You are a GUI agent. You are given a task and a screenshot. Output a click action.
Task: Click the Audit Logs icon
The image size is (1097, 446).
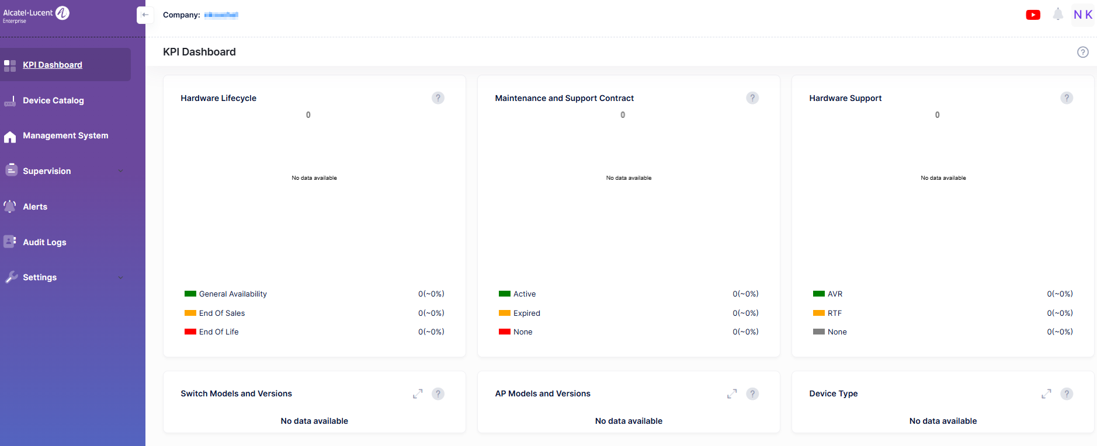(10, 241)
